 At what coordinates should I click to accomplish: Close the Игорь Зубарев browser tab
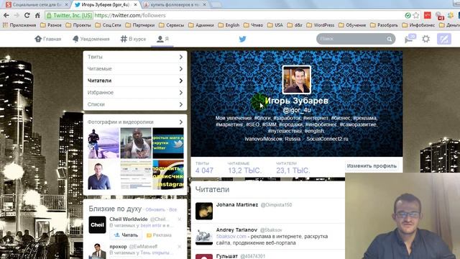tap(135, 5)
